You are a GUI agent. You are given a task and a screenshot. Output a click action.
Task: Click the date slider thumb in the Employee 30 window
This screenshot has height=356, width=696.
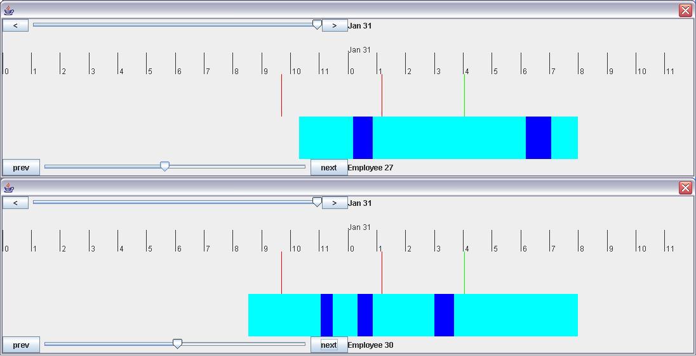coord(317,202)
